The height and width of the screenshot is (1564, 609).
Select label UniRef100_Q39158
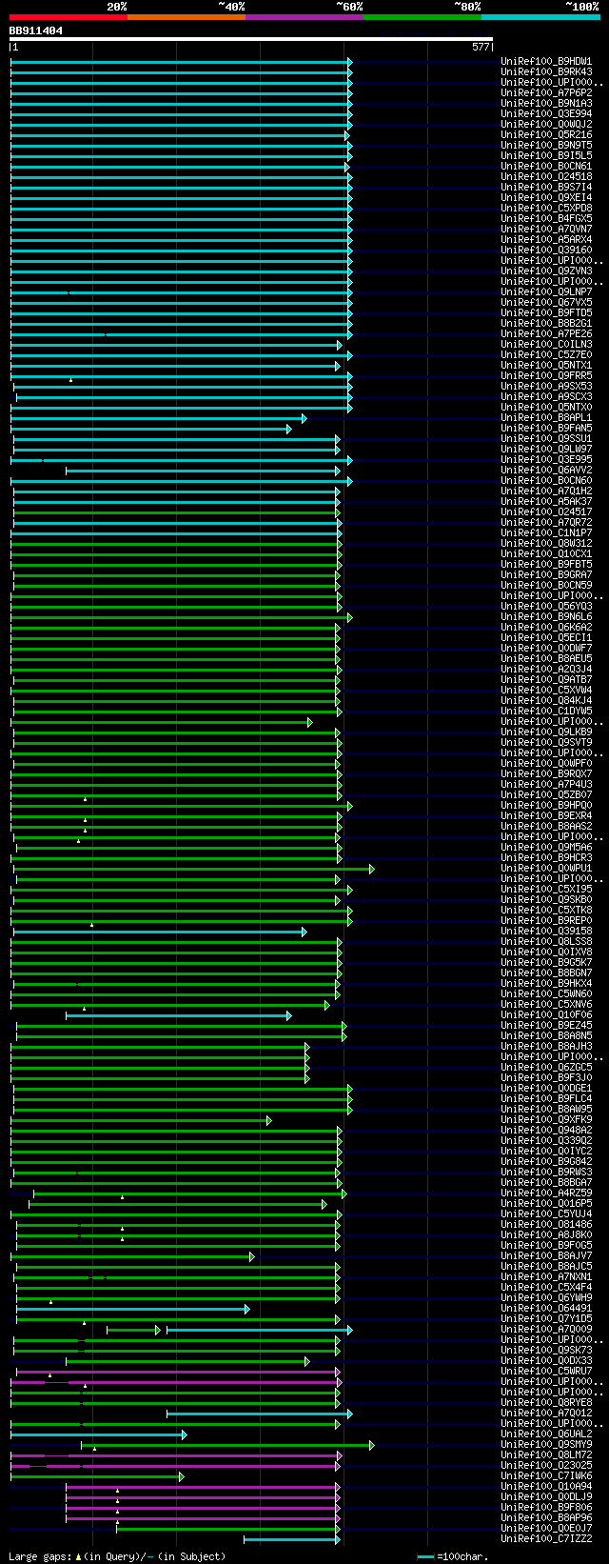click(x=546, y=932)
